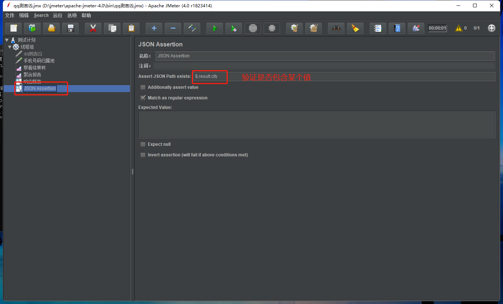Screen dimensions: 503x304
Task: Maximize the JMeter window
Action: 475,5
